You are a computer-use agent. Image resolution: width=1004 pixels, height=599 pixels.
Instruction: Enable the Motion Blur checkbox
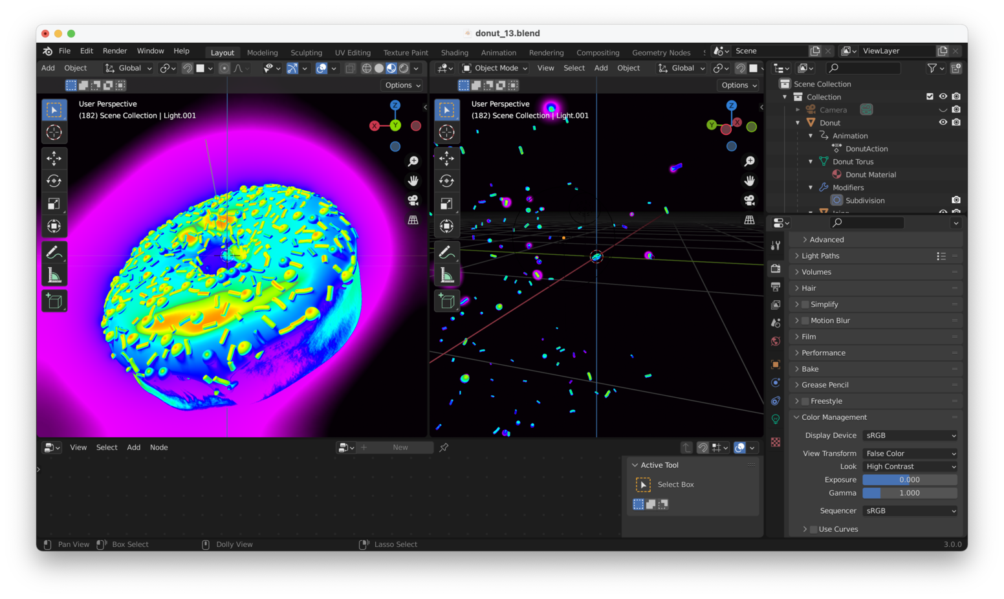coord(805,321)
